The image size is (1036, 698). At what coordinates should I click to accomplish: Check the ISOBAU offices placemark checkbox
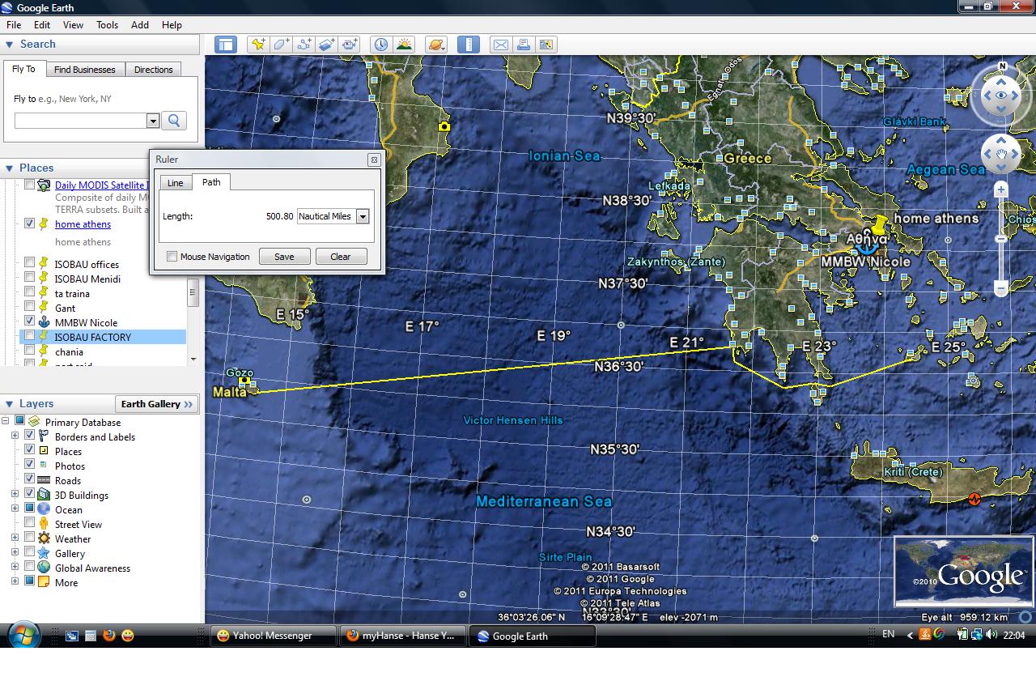tap(30, 263)
